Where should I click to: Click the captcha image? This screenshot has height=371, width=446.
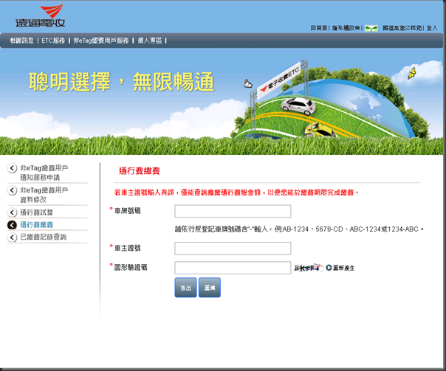309,268
